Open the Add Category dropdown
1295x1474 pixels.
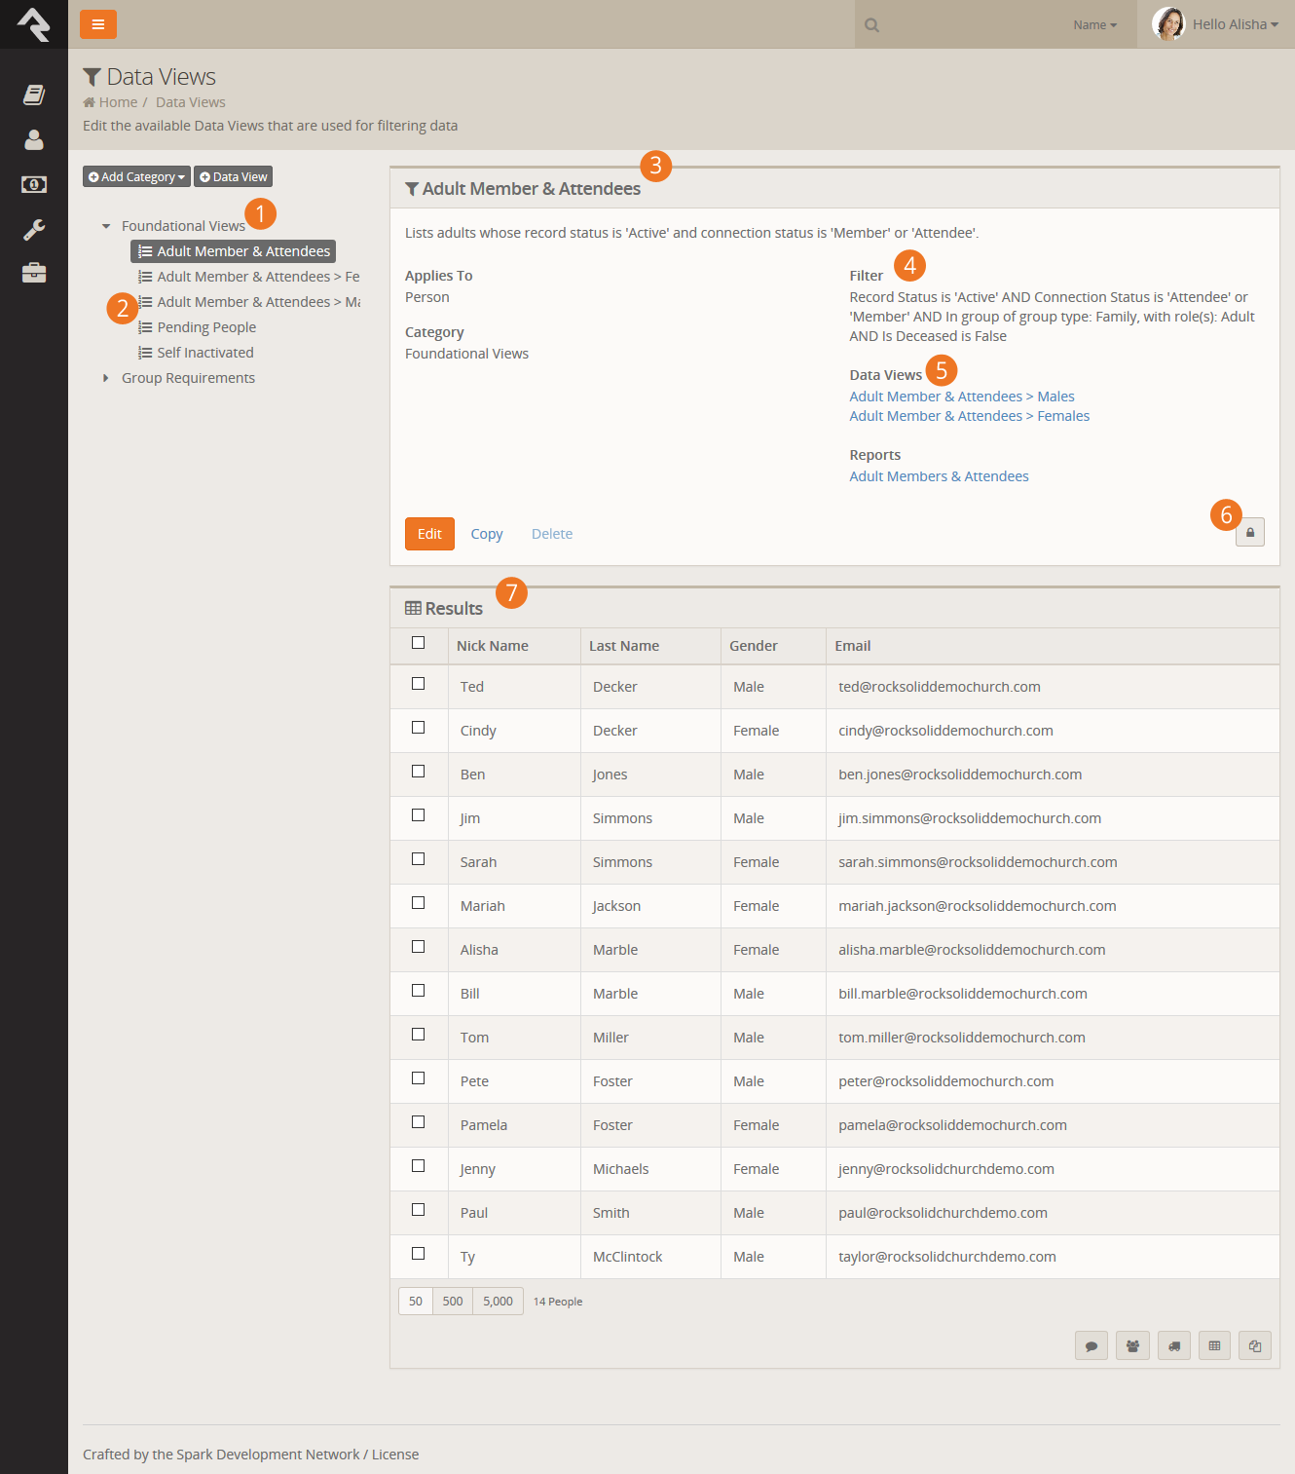pos(136,176)
